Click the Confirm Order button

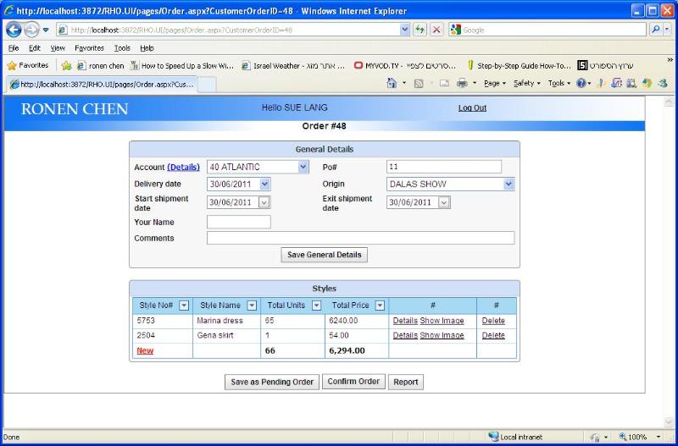tap(353, 382)
